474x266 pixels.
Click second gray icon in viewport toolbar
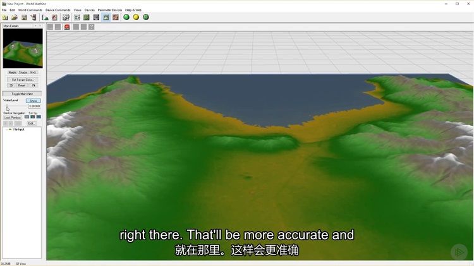point(58,27)
